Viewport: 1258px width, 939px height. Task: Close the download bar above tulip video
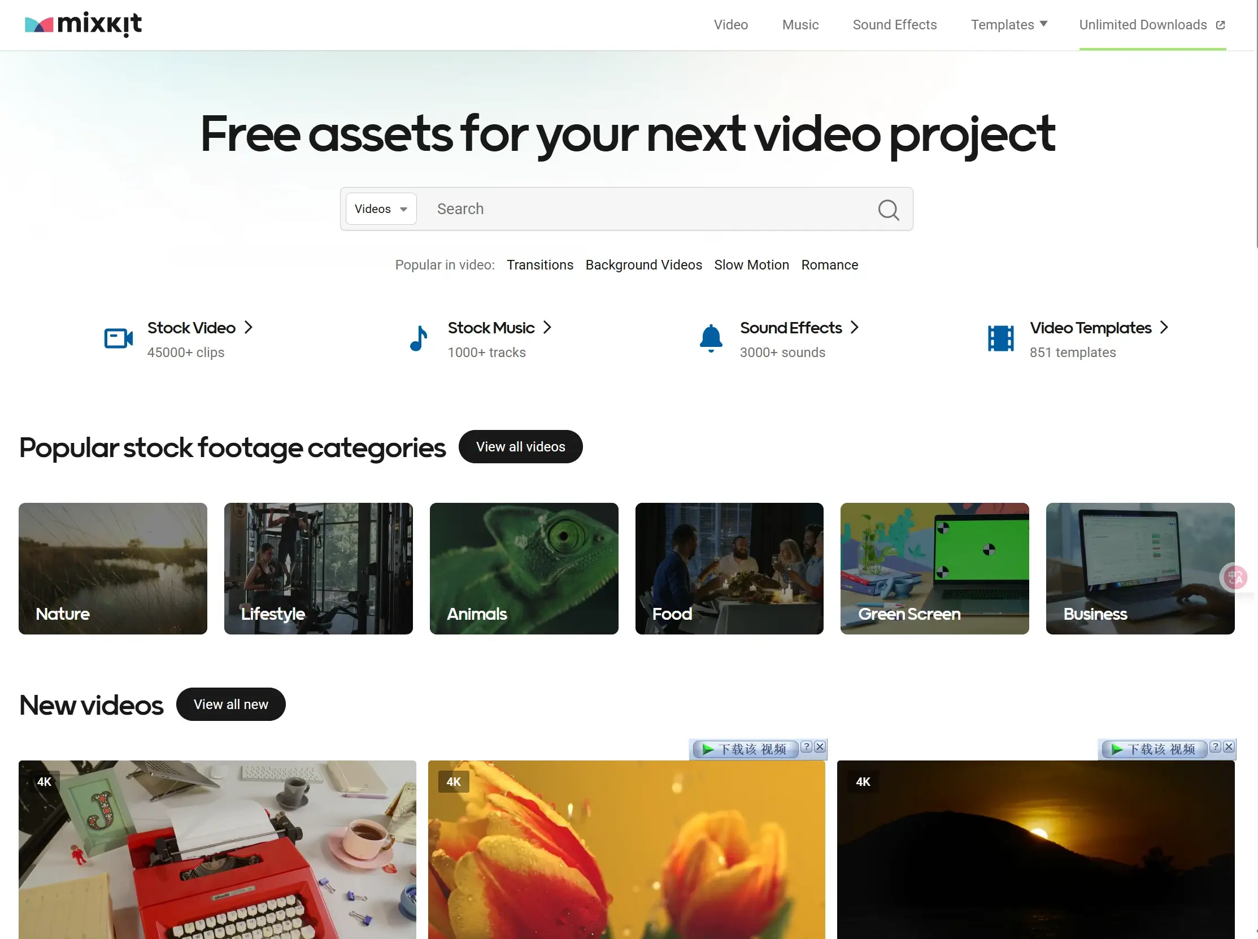pos(819,747)
